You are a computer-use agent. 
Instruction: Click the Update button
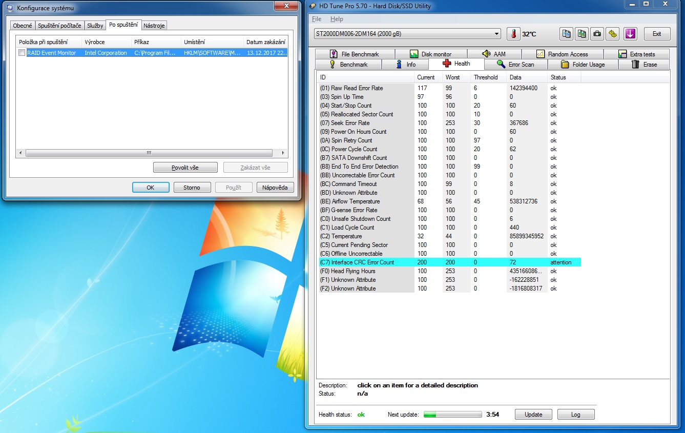[533, 415]
